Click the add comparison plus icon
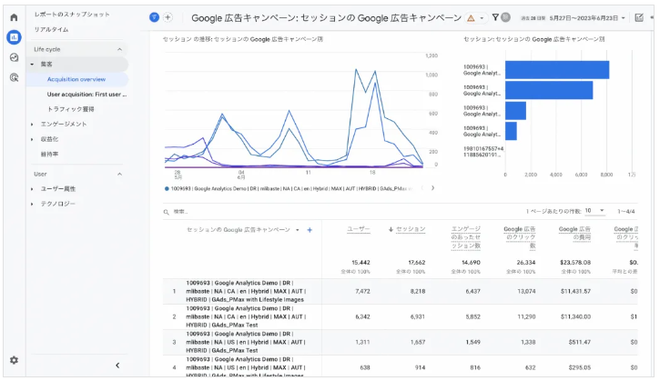This screenshot has height=381, width=660. click(x=168, y=17)
